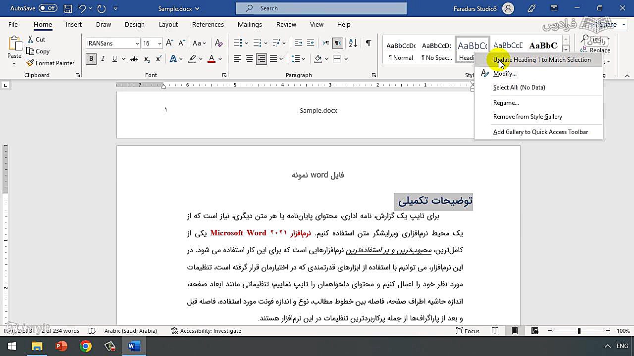Click the Search box in title bar

point(321,8)
